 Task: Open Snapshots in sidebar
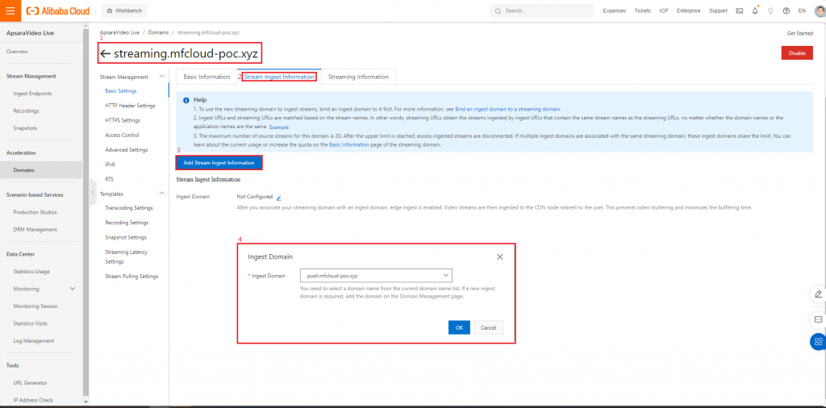tap(25, 128)
